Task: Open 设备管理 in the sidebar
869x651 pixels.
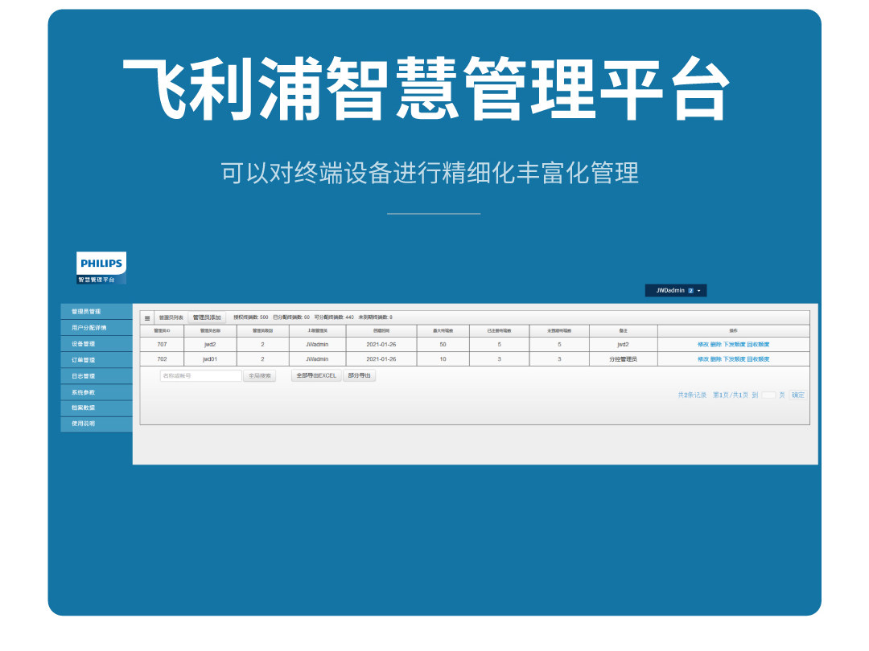Action: click(x=97, y=344)
